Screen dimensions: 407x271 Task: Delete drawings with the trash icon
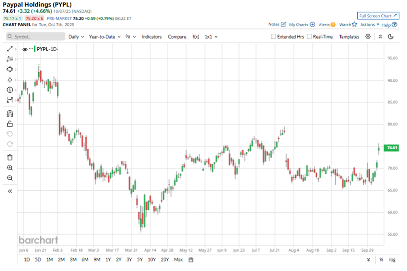pyautogui.click(x=10, y=157)
